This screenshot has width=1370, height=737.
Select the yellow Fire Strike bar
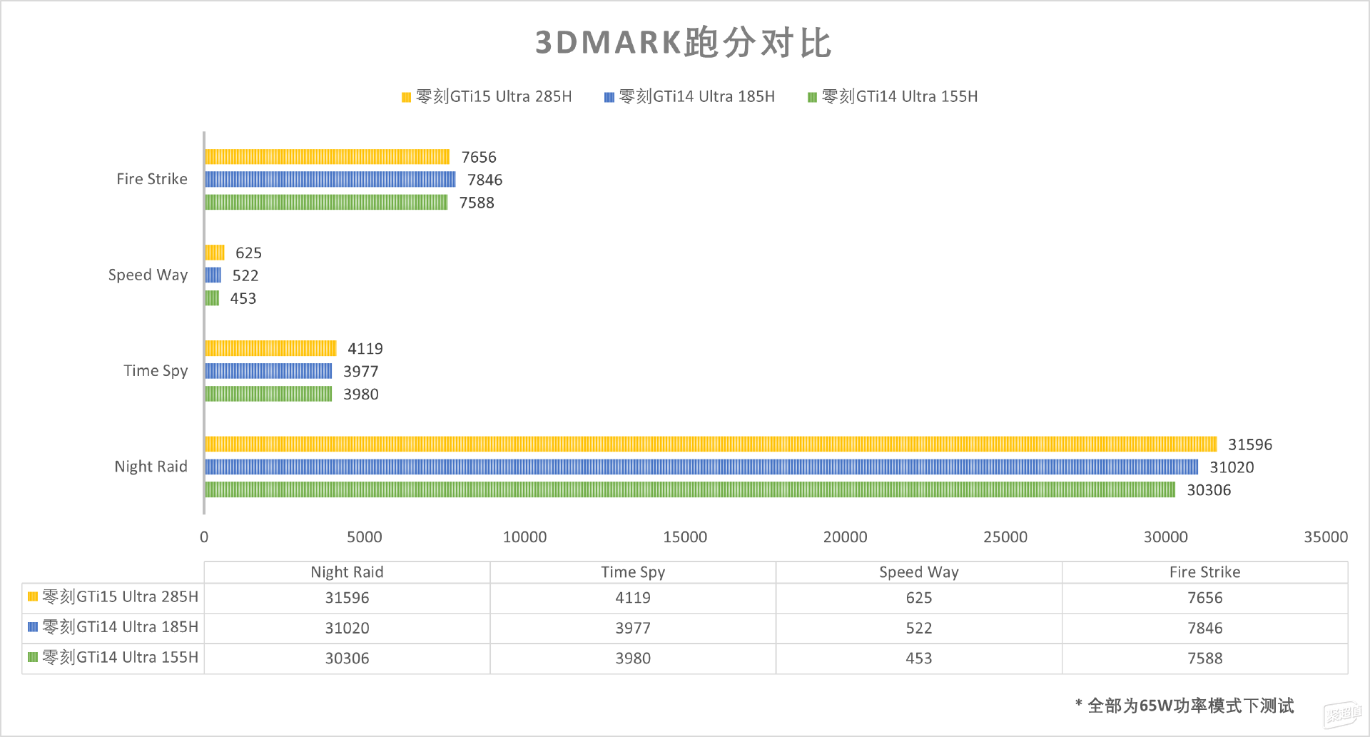click(x=327, y=157)
